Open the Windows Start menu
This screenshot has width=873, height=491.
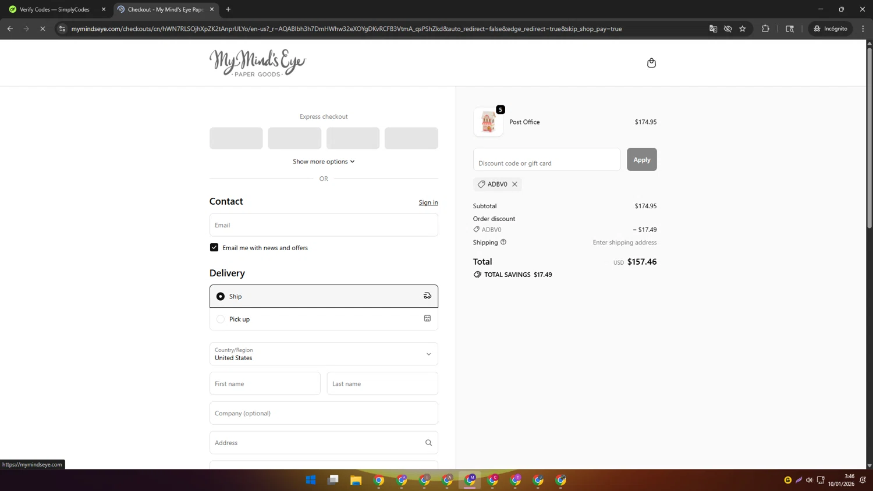click(x=311, y=480)
